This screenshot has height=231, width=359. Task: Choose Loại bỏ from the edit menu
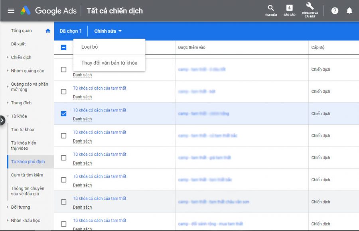[90, 47]
